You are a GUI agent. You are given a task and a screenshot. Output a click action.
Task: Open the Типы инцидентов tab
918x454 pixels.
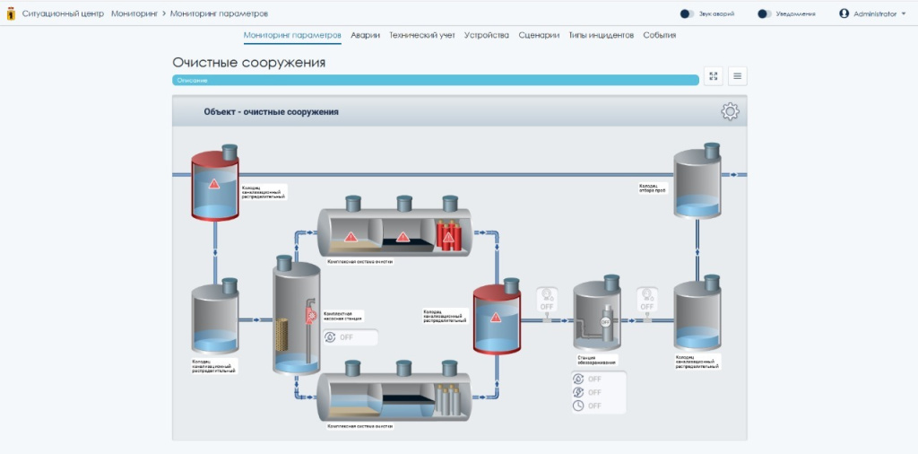coord(602,35)
